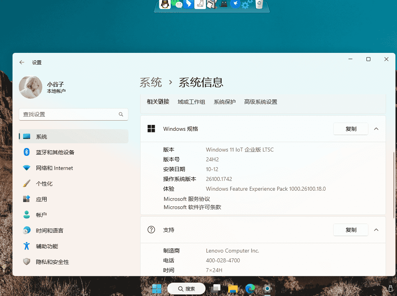The height and width of the screenshot is (296, 397).
Task: Open the blue gears settings icon in dock
Action: [x=247, y=4]
